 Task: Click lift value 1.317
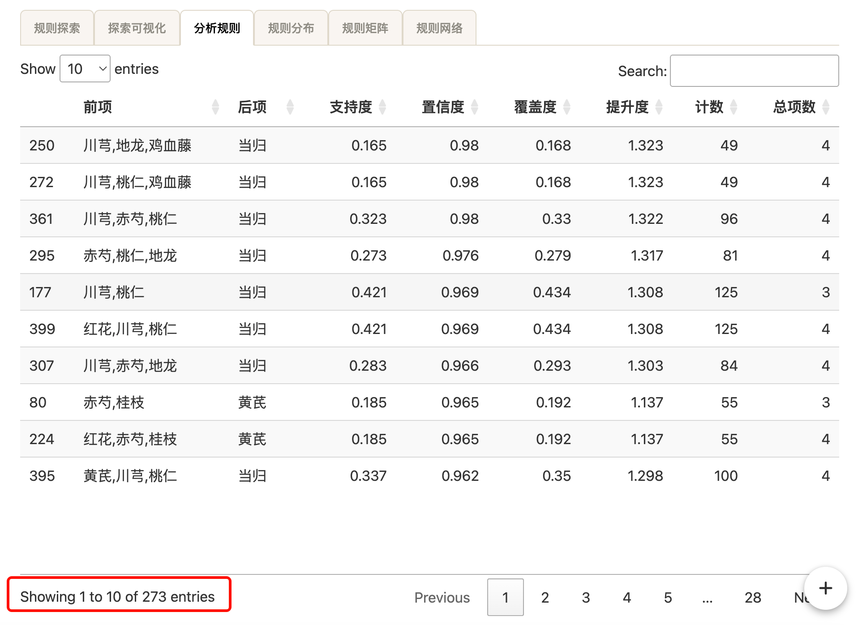(647, 256)
